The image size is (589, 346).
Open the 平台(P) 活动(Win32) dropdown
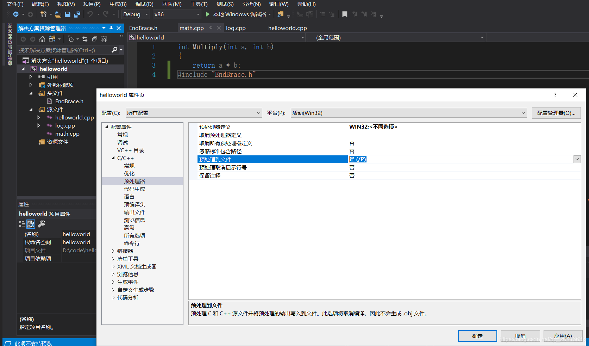pos(409,113)
